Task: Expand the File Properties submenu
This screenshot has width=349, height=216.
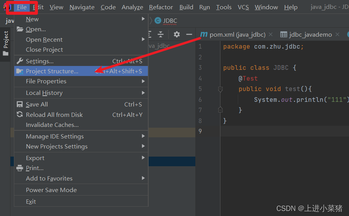Action: tap(81, 81)
